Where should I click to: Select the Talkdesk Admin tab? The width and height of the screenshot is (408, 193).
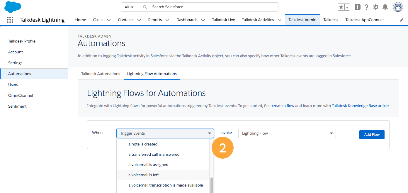[302, 20]
